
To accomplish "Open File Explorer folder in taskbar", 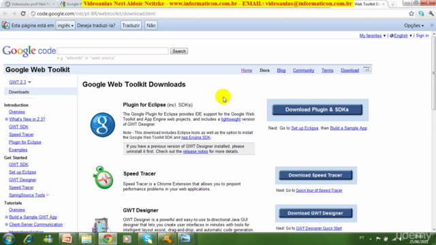I will tap(87, 239).
